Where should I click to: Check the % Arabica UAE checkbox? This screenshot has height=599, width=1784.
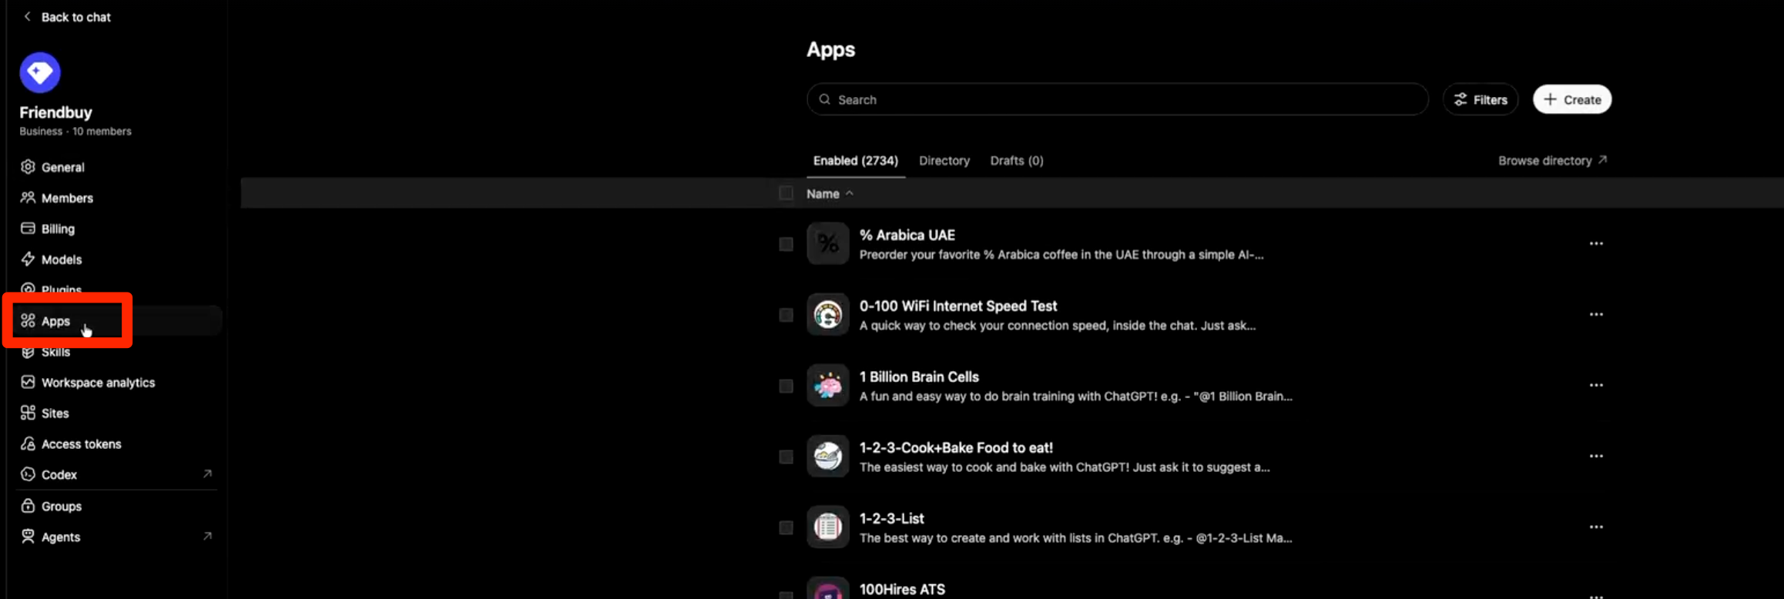click(786, 244)
